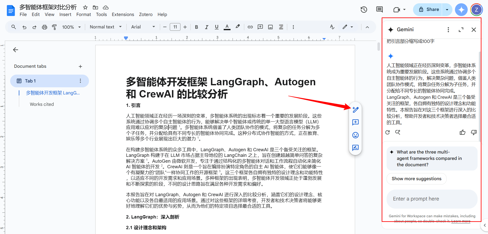The width and height of the screenshot is (488, 234).
Task: Open the Format menu
Action: [84, 14]
